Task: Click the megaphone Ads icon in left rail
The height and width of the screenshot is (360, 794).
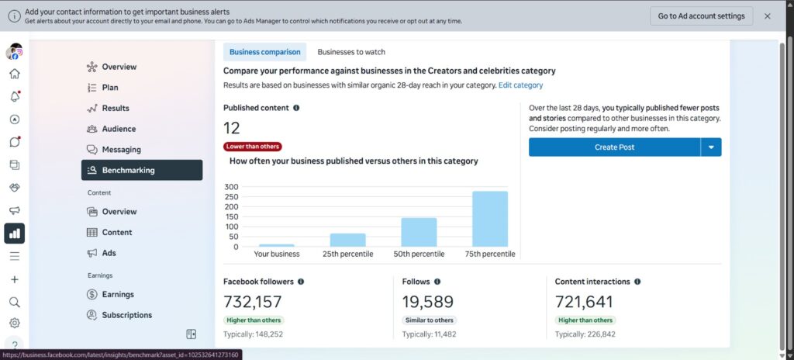Action: [x=15, y=210]
